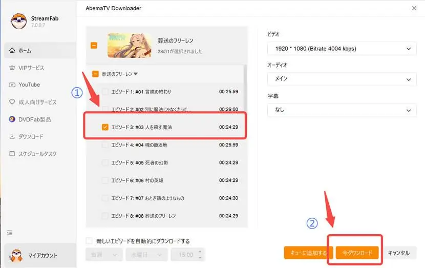425x268 pixels.
Task: Open the スケジュールタスク sidebar item
Action: pos(40,154)
